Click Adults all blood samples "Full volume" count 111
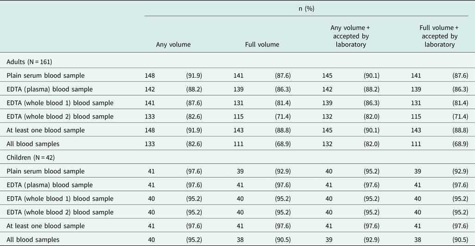 (238, 144)
